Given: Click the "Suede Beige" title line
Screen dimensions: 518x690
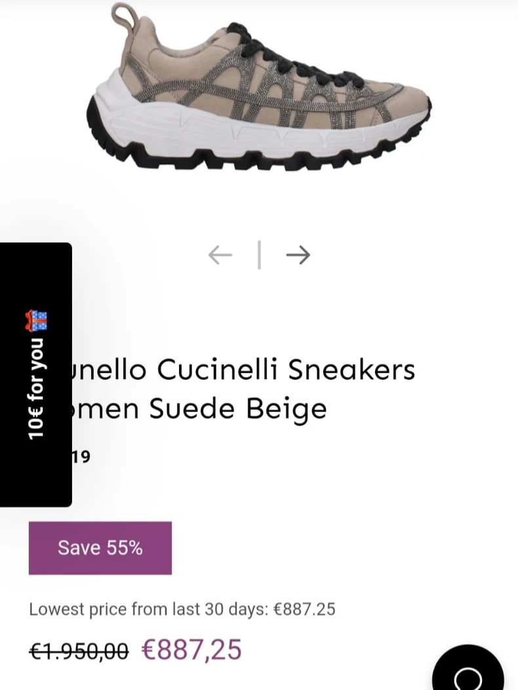Looking at the screenshot, I should pyautogui.click(x=238, y=408).
